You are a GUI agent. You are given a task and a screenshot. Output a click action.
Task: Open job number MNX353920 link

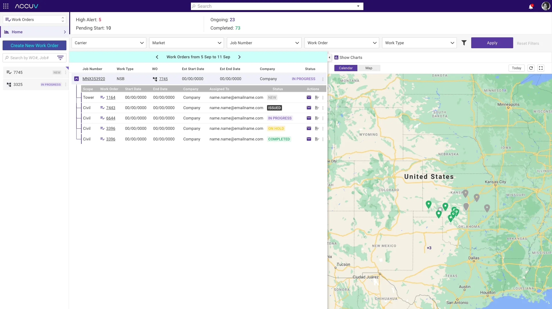[94, 79]
